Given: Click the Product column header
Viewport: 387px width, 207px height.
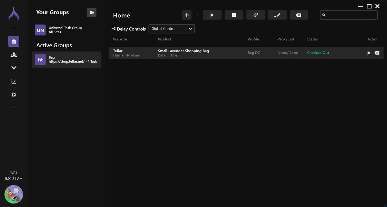Looking at the screenshot, I should tap(164, 39).
